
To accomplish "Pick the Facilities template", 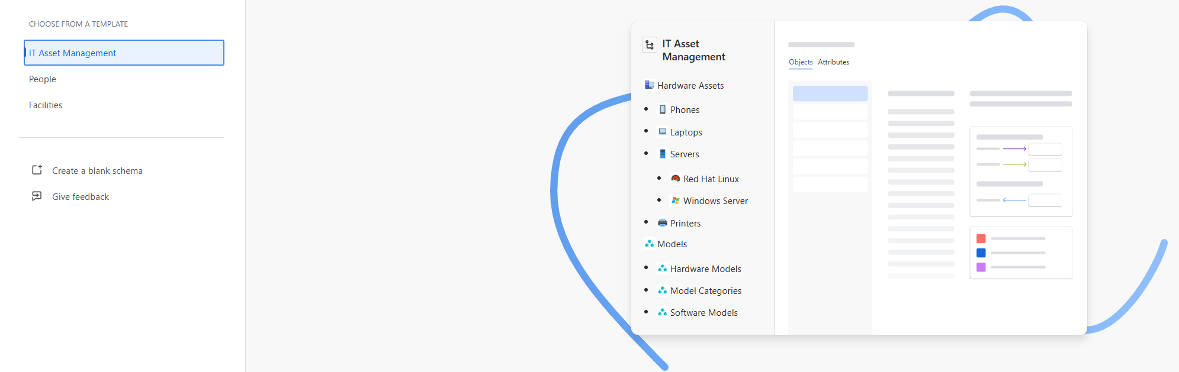I will [x=46, y=105].
